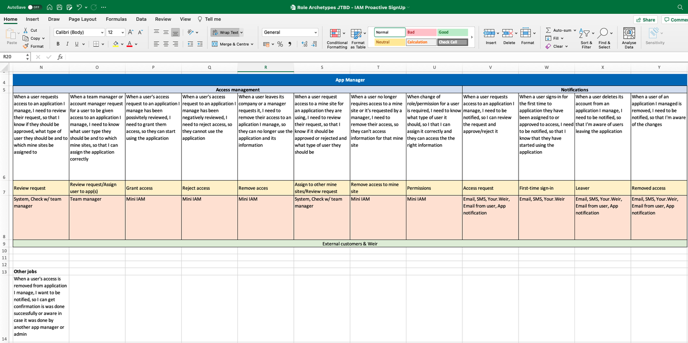Switch to the Data tab

[141, 19]
